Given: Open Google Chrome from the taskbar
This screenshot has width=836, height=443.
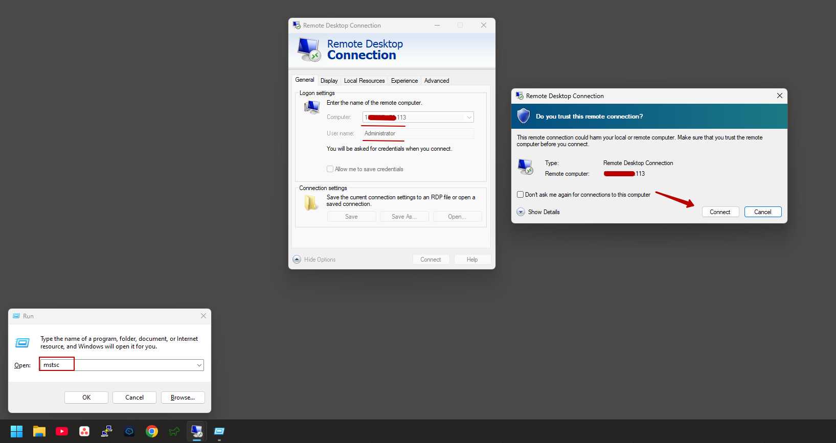Looking at the screenshot, I should point(152,431).
